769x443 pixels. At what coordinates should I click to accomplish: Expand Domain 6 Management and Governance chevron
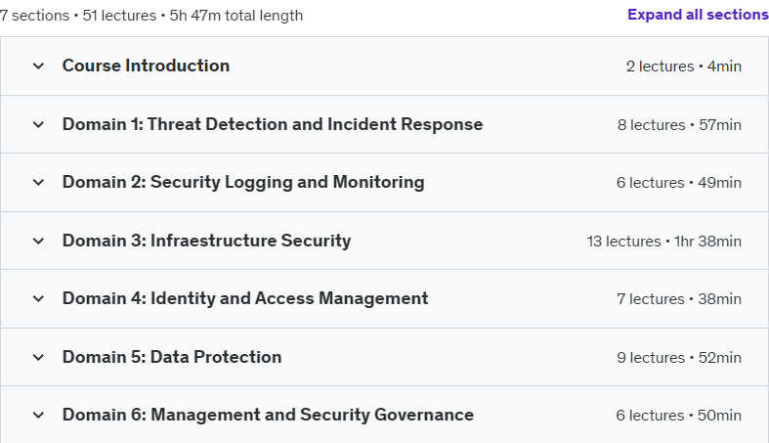click(38, 415)
